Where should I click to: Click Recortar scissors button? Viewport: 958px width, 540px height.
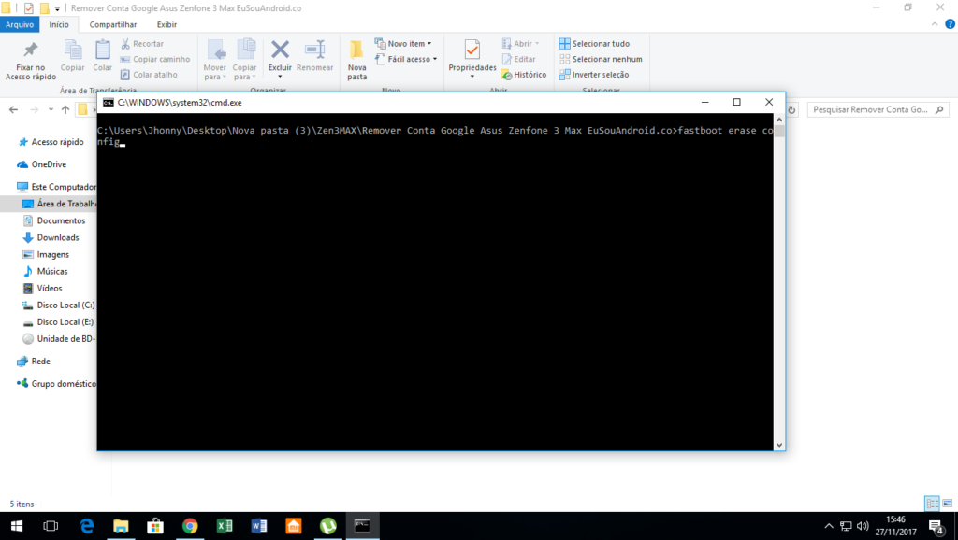coord(142,44)
